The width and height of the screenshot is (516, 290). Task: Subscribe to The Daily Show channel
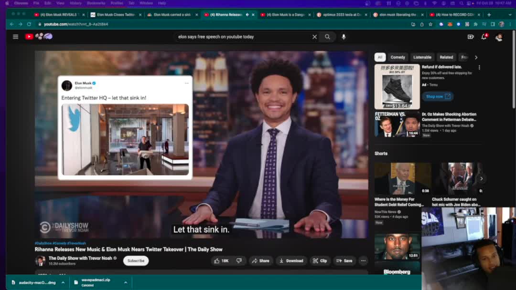pyautogui.click(x=136, y=261)
